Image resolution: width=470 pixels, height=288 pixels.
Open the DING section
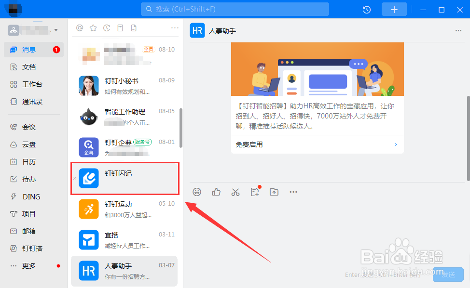click(x=34, y=196)
